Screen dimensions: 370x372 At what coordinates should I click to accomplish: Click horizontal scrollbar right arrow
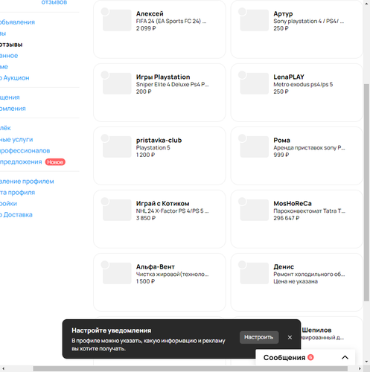pyautogui.click(x=360, y=368)
